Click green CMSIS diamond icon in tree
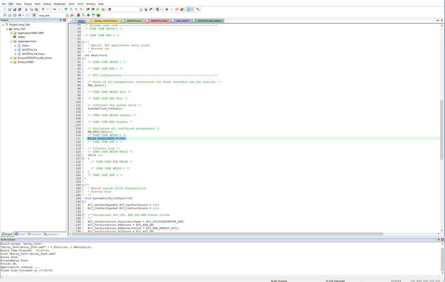The image size is (445, 282). click(15, 37)
